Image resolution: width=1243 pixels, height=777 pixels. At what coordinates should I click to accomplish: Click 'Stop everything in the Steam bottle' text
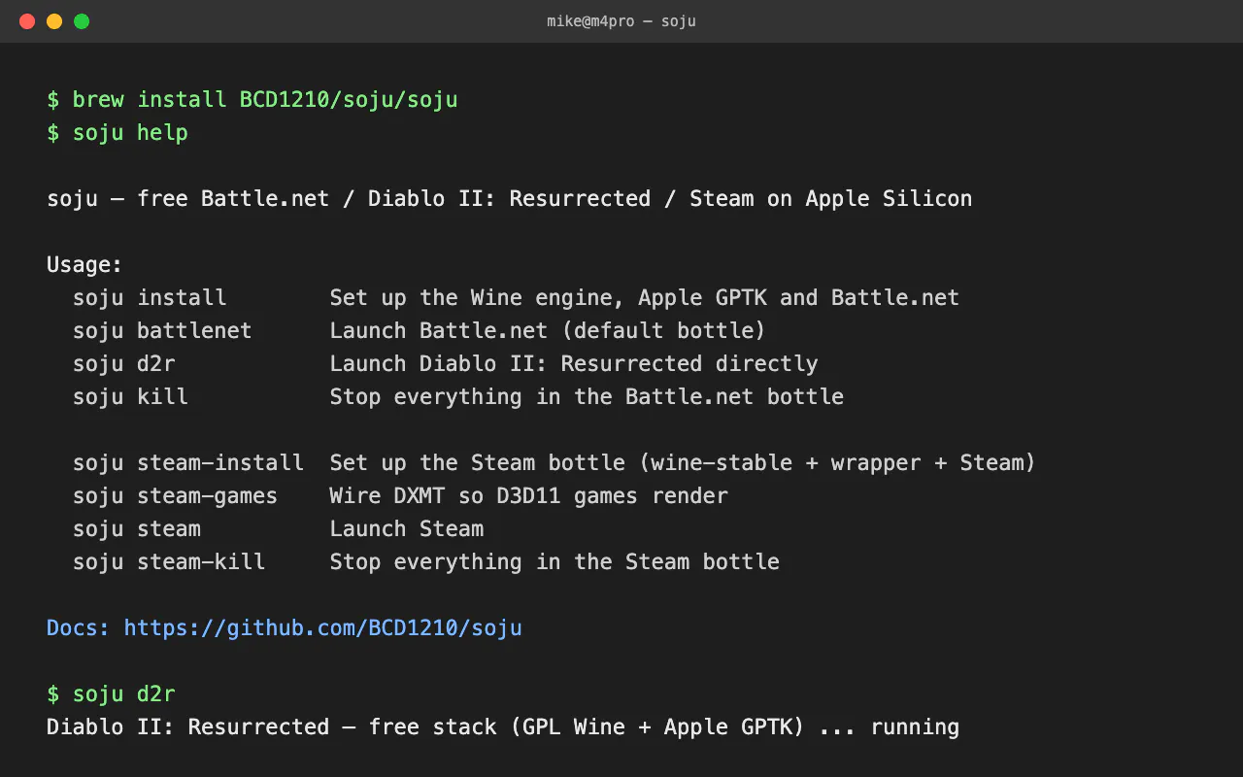tap(554, 562)
